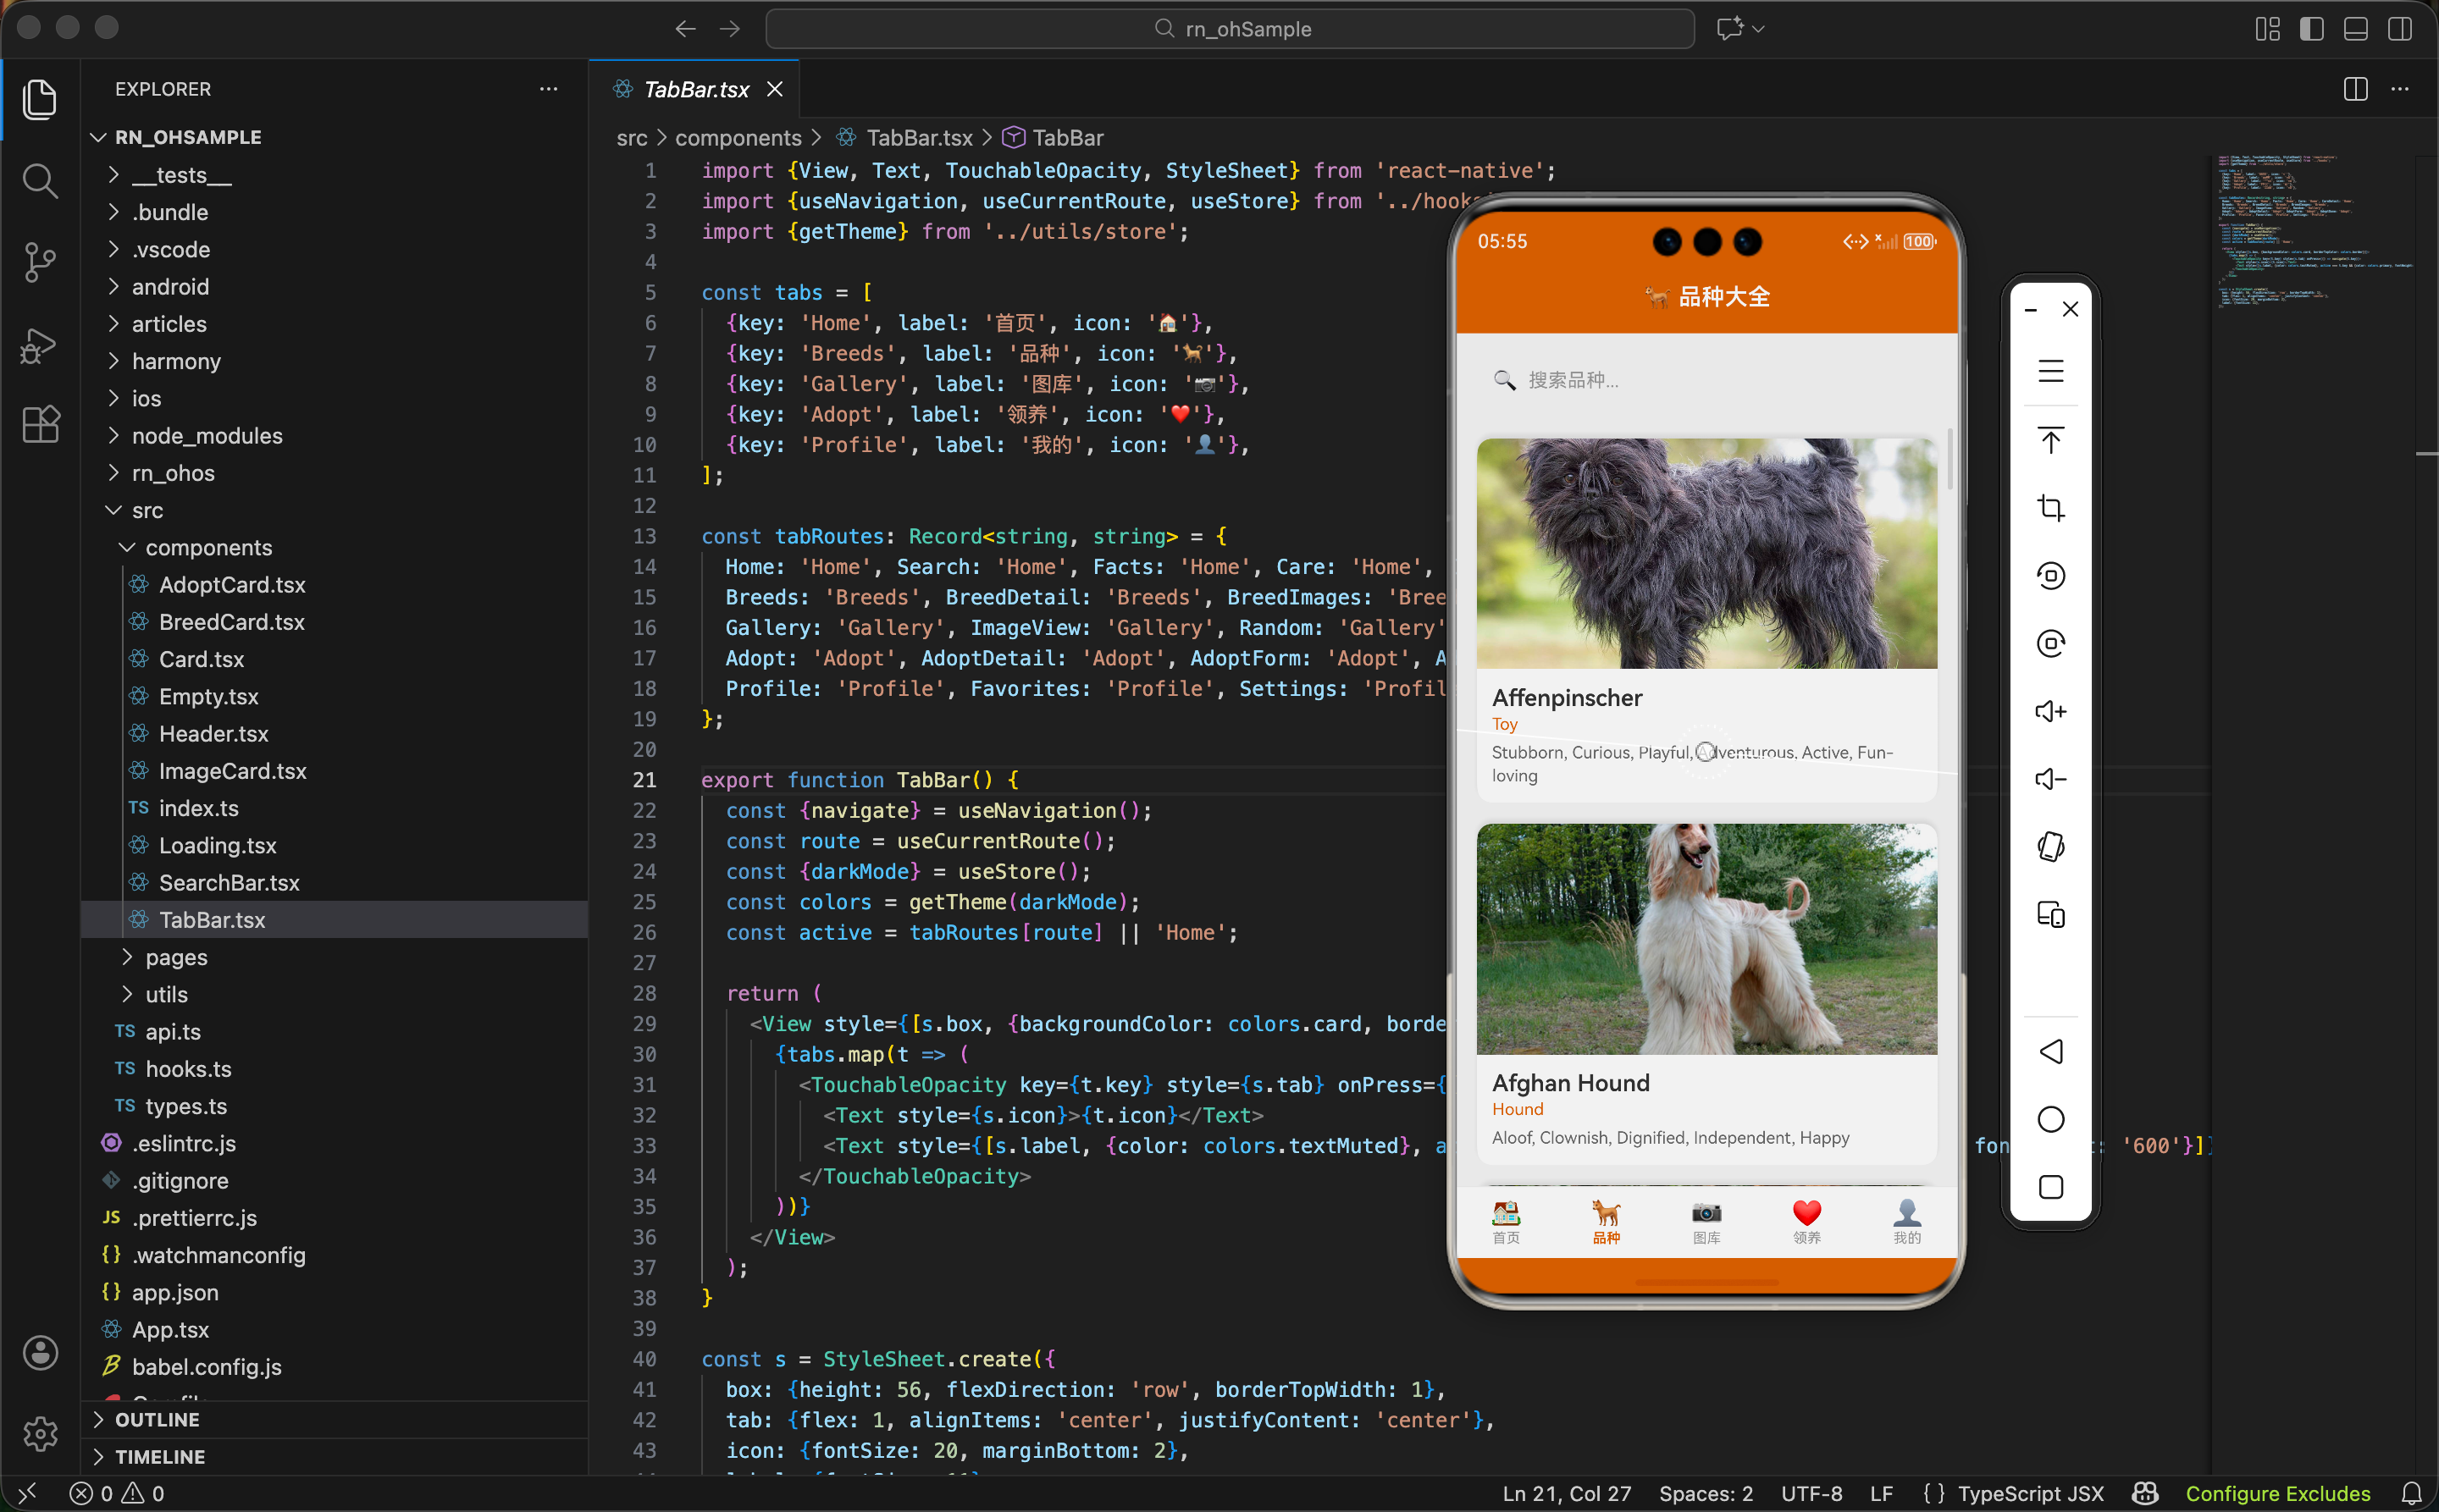This screenshot has width=2439, height=1512.
Task: Click the emulator screenshot crop icon
Action: click(x=2049, y=508)
